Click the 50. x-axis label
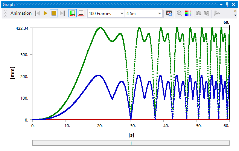The height and width of the screenshot is (151, 239). pyautogui.click(x=199, y=126)
